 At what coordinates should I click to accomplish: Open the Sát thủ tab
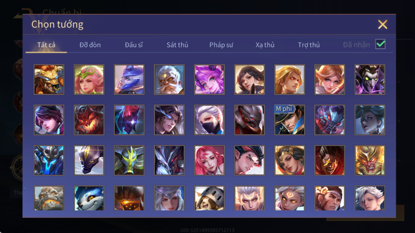pyautogui.click(x=177, y=45)
